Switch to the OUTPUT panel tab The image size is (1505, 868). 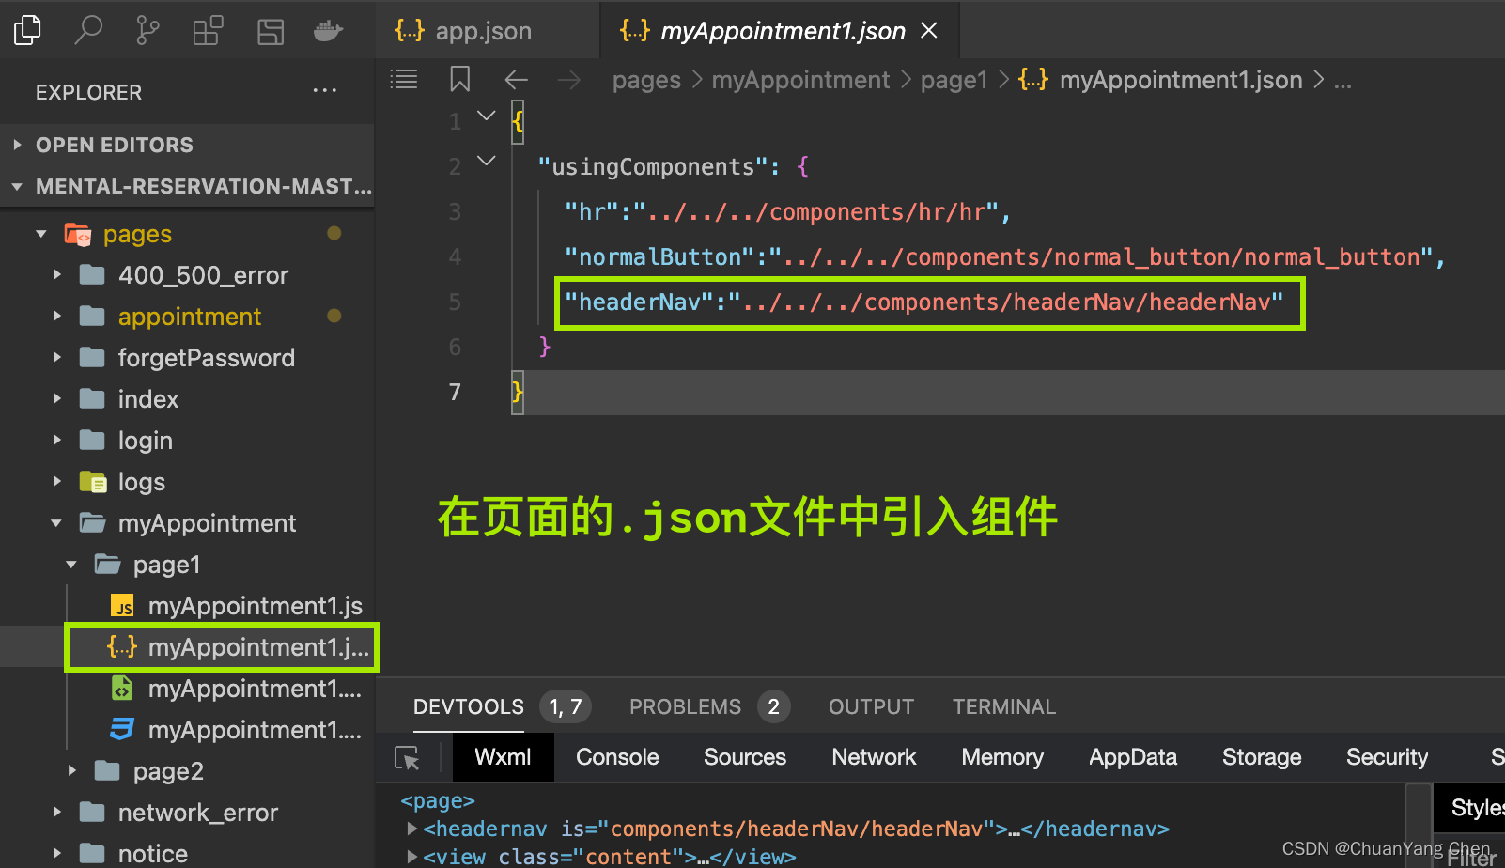(x=871, y=706)
